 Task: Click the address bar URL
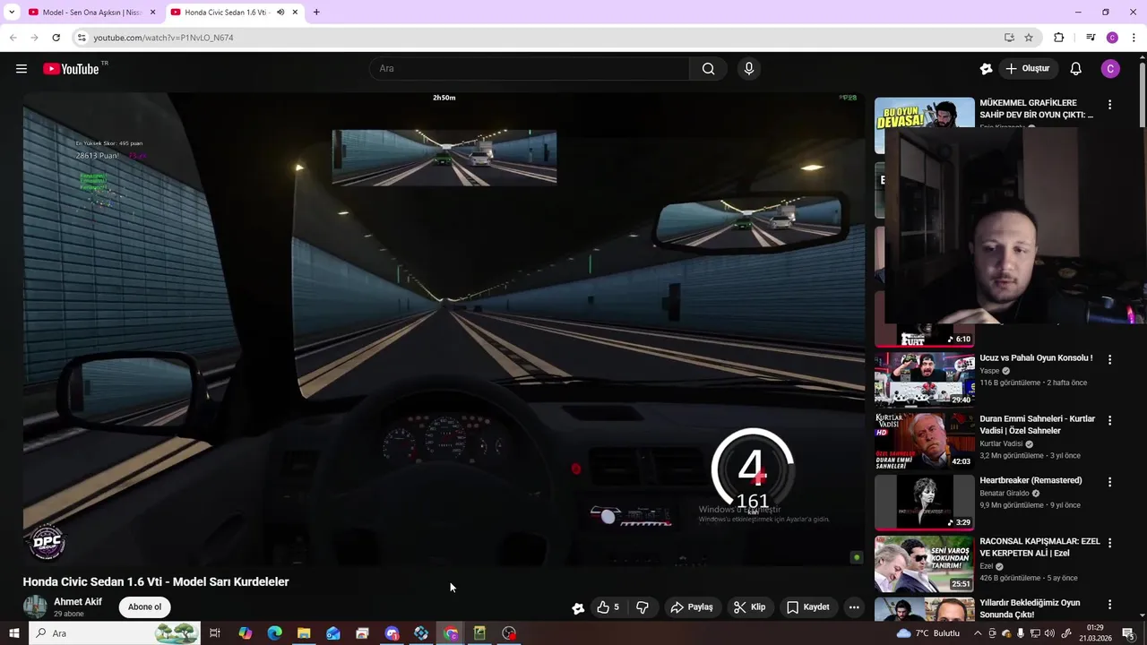[163, 38]
